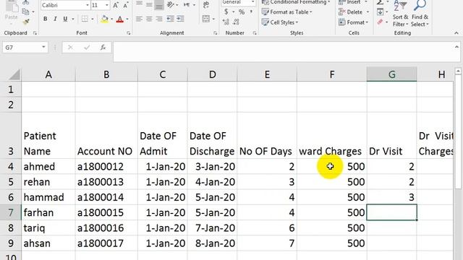This screenshot has height=260, width=463.
Task: Click the Format Painter brush icon
Action: tap(26, 22)
